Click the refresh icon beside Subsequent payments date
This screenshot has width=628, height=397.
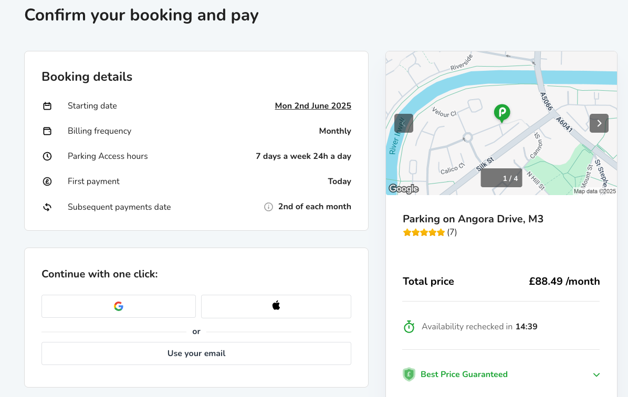pos(47,207)
